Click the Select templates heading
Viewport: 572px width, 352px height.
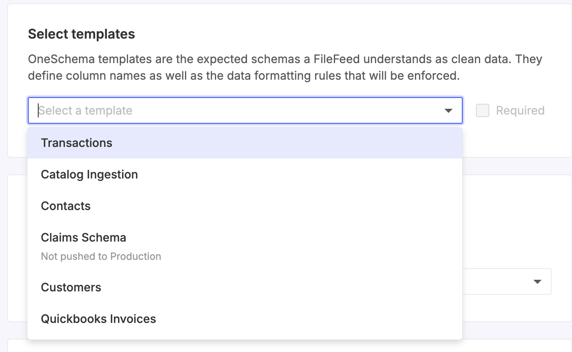(81, 34)
